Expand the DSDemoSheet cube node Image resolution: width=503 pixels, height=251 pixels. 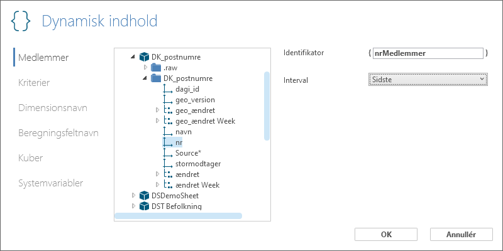click(x=133, y=195)
